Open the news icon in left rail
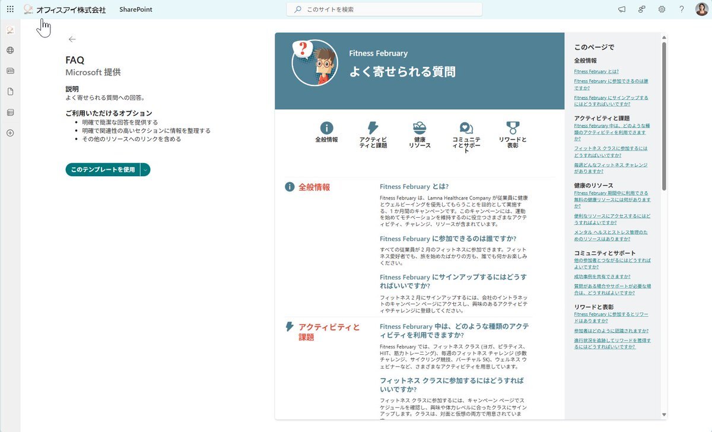 tap(10, 71)
